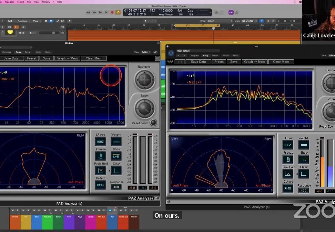335x232 pixels.
Task: Open the Edit dropdown in tracks toolbar
Action: coord(11,21)
